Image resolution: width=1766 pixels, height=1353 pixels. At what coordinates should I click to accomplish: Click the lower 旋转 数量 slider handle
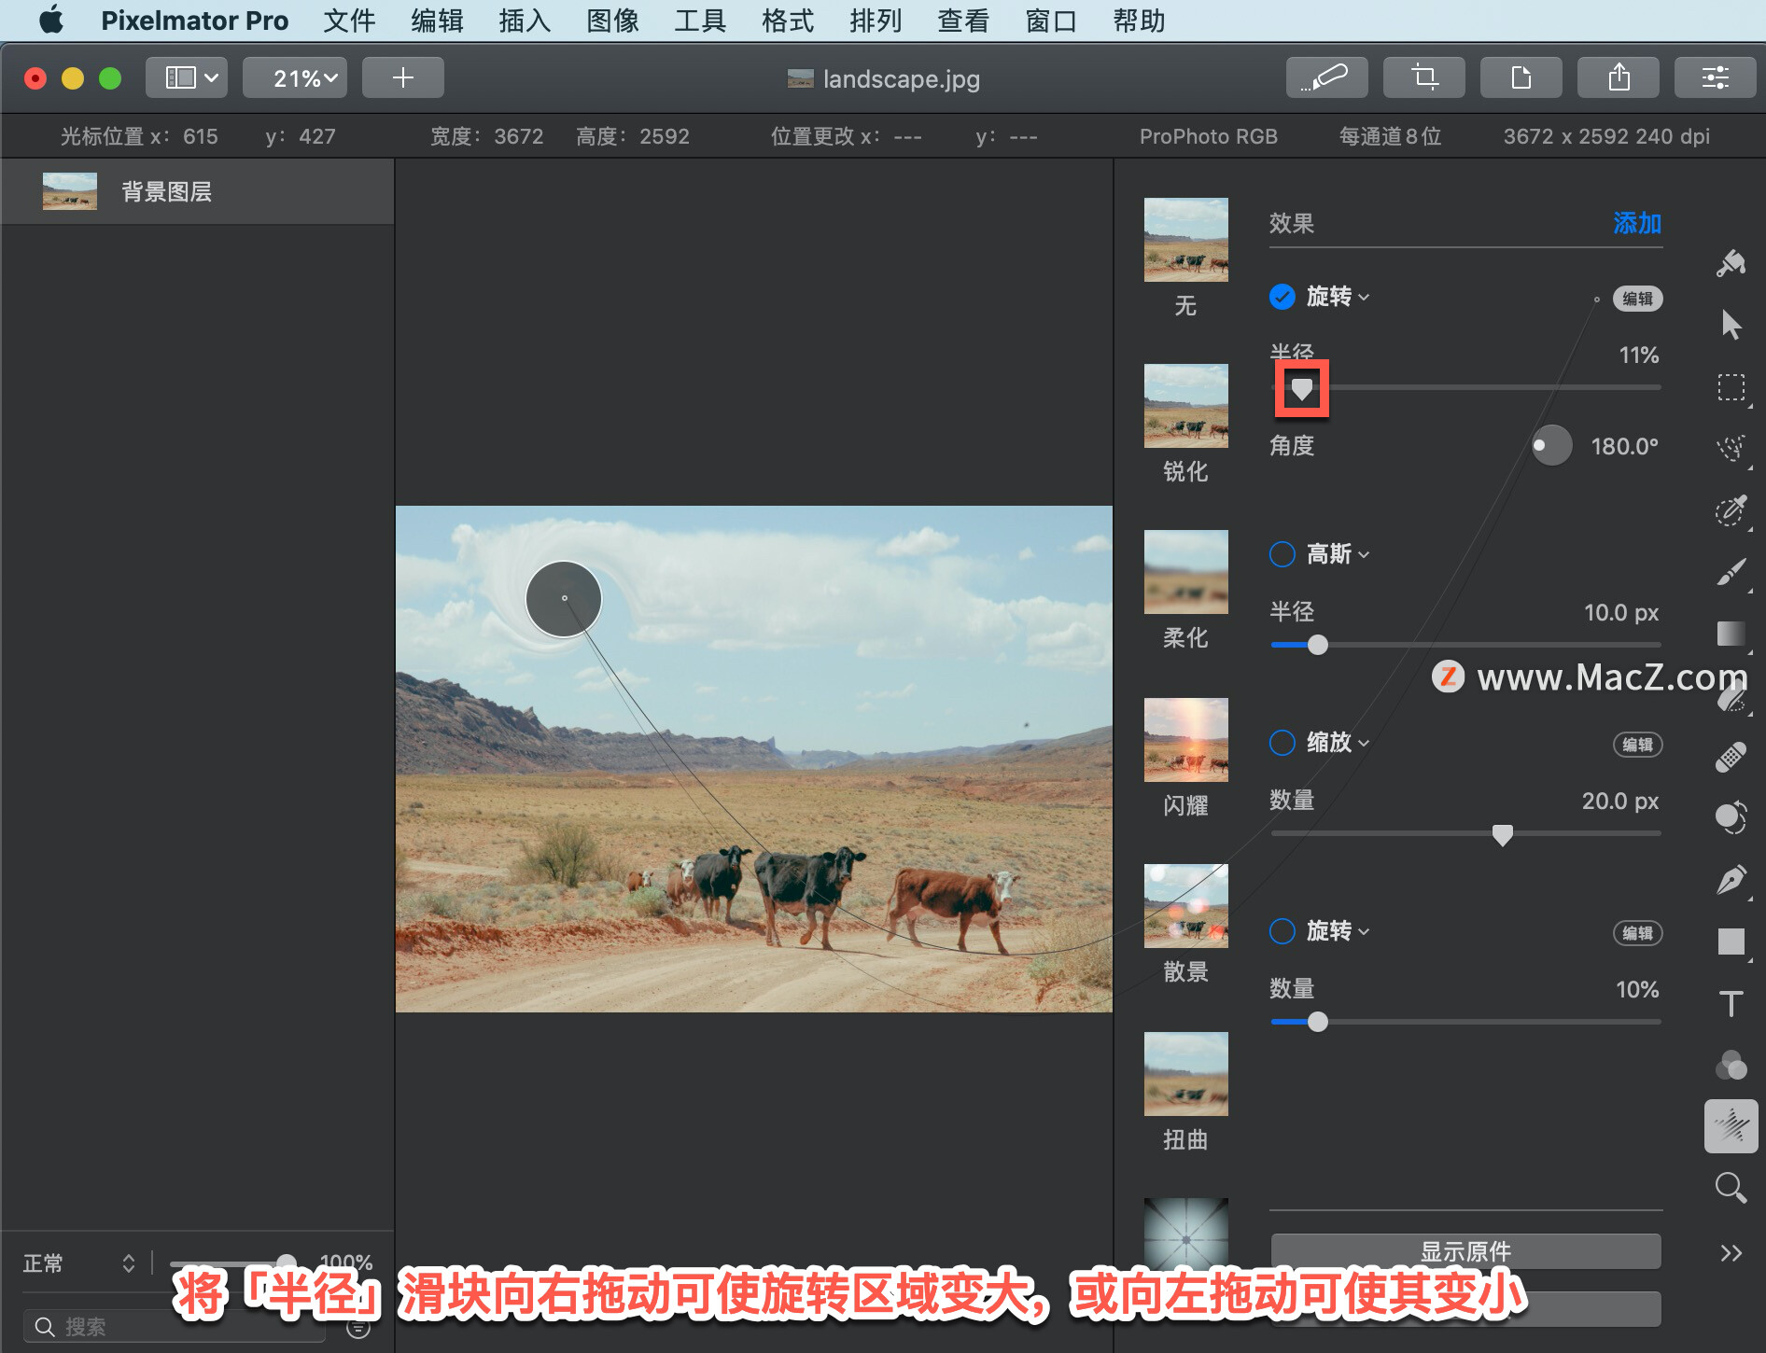coord(1317,1022)
